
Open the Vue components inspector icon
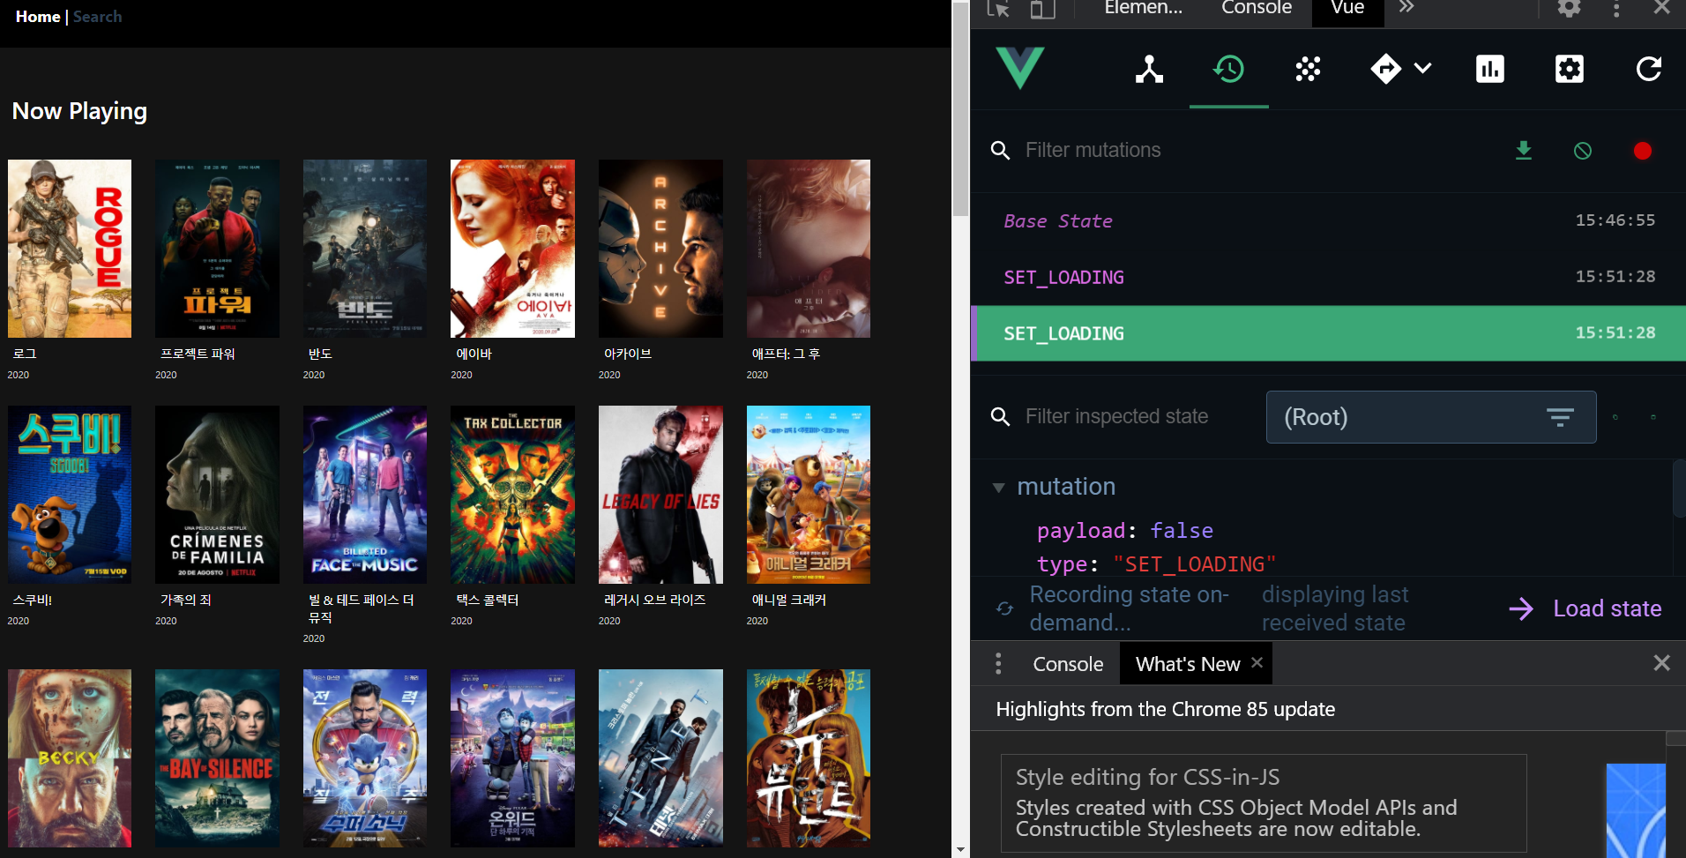coord(1149,69)
